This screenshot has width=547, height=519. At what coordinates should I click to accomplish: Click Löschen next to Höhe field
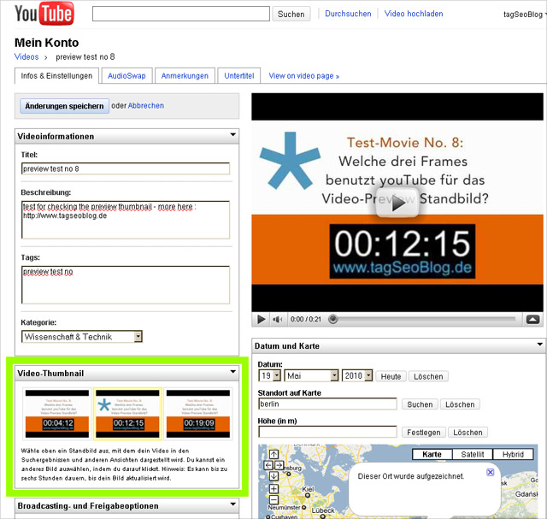[x=468, y=432]
